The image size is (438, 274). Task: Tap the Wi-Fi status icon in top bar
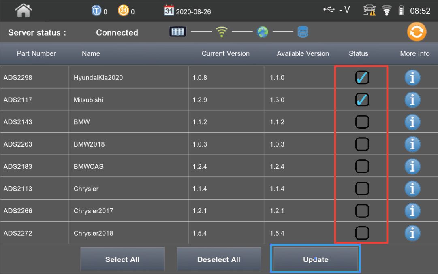point(387,11)
